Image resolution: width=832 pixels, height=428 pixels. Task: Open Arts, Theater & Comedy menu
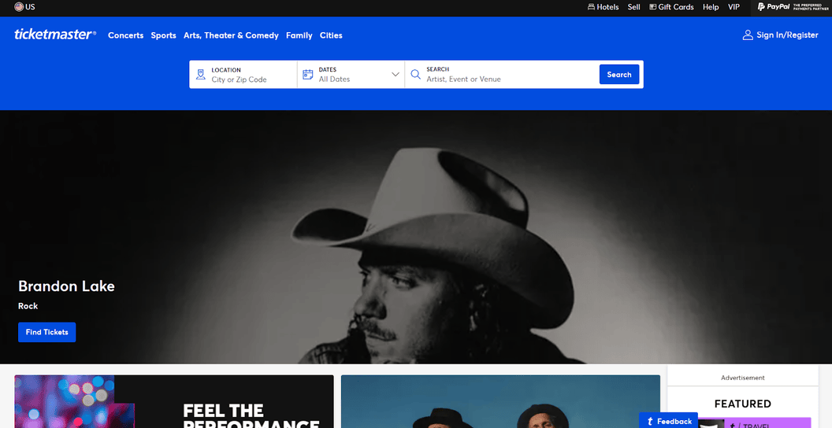pos(231,35)
